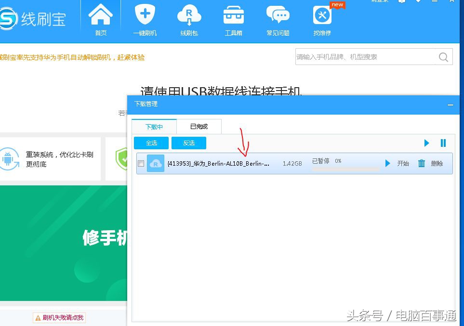
Task: Resume all downloads with the play control
Action: point(426,143)
